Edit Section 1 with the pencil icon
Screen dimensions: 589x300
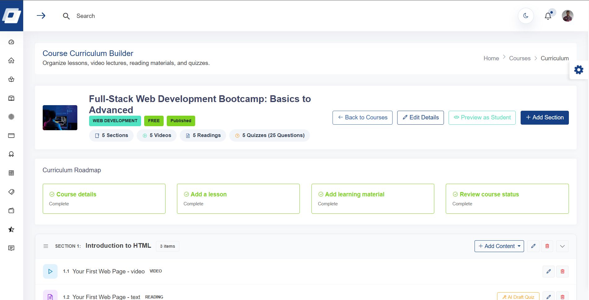[533, 246]
